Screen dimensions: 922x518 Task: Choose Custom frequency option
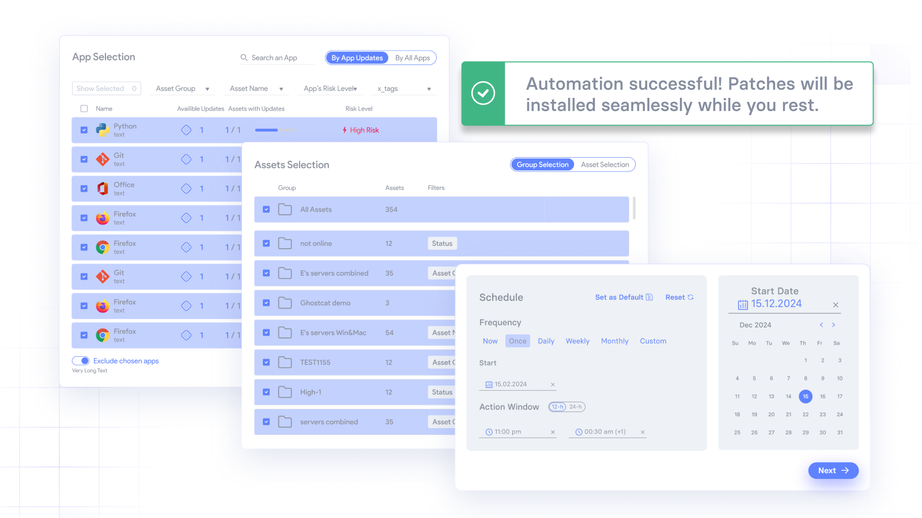tap(653, 341)
